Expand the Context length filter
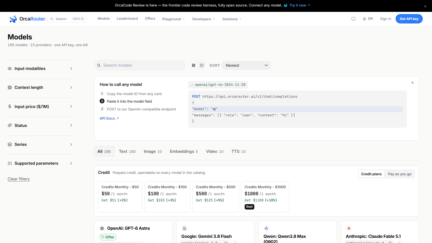The width and height of the screenshot is (432, 243). tap(40, 87)
